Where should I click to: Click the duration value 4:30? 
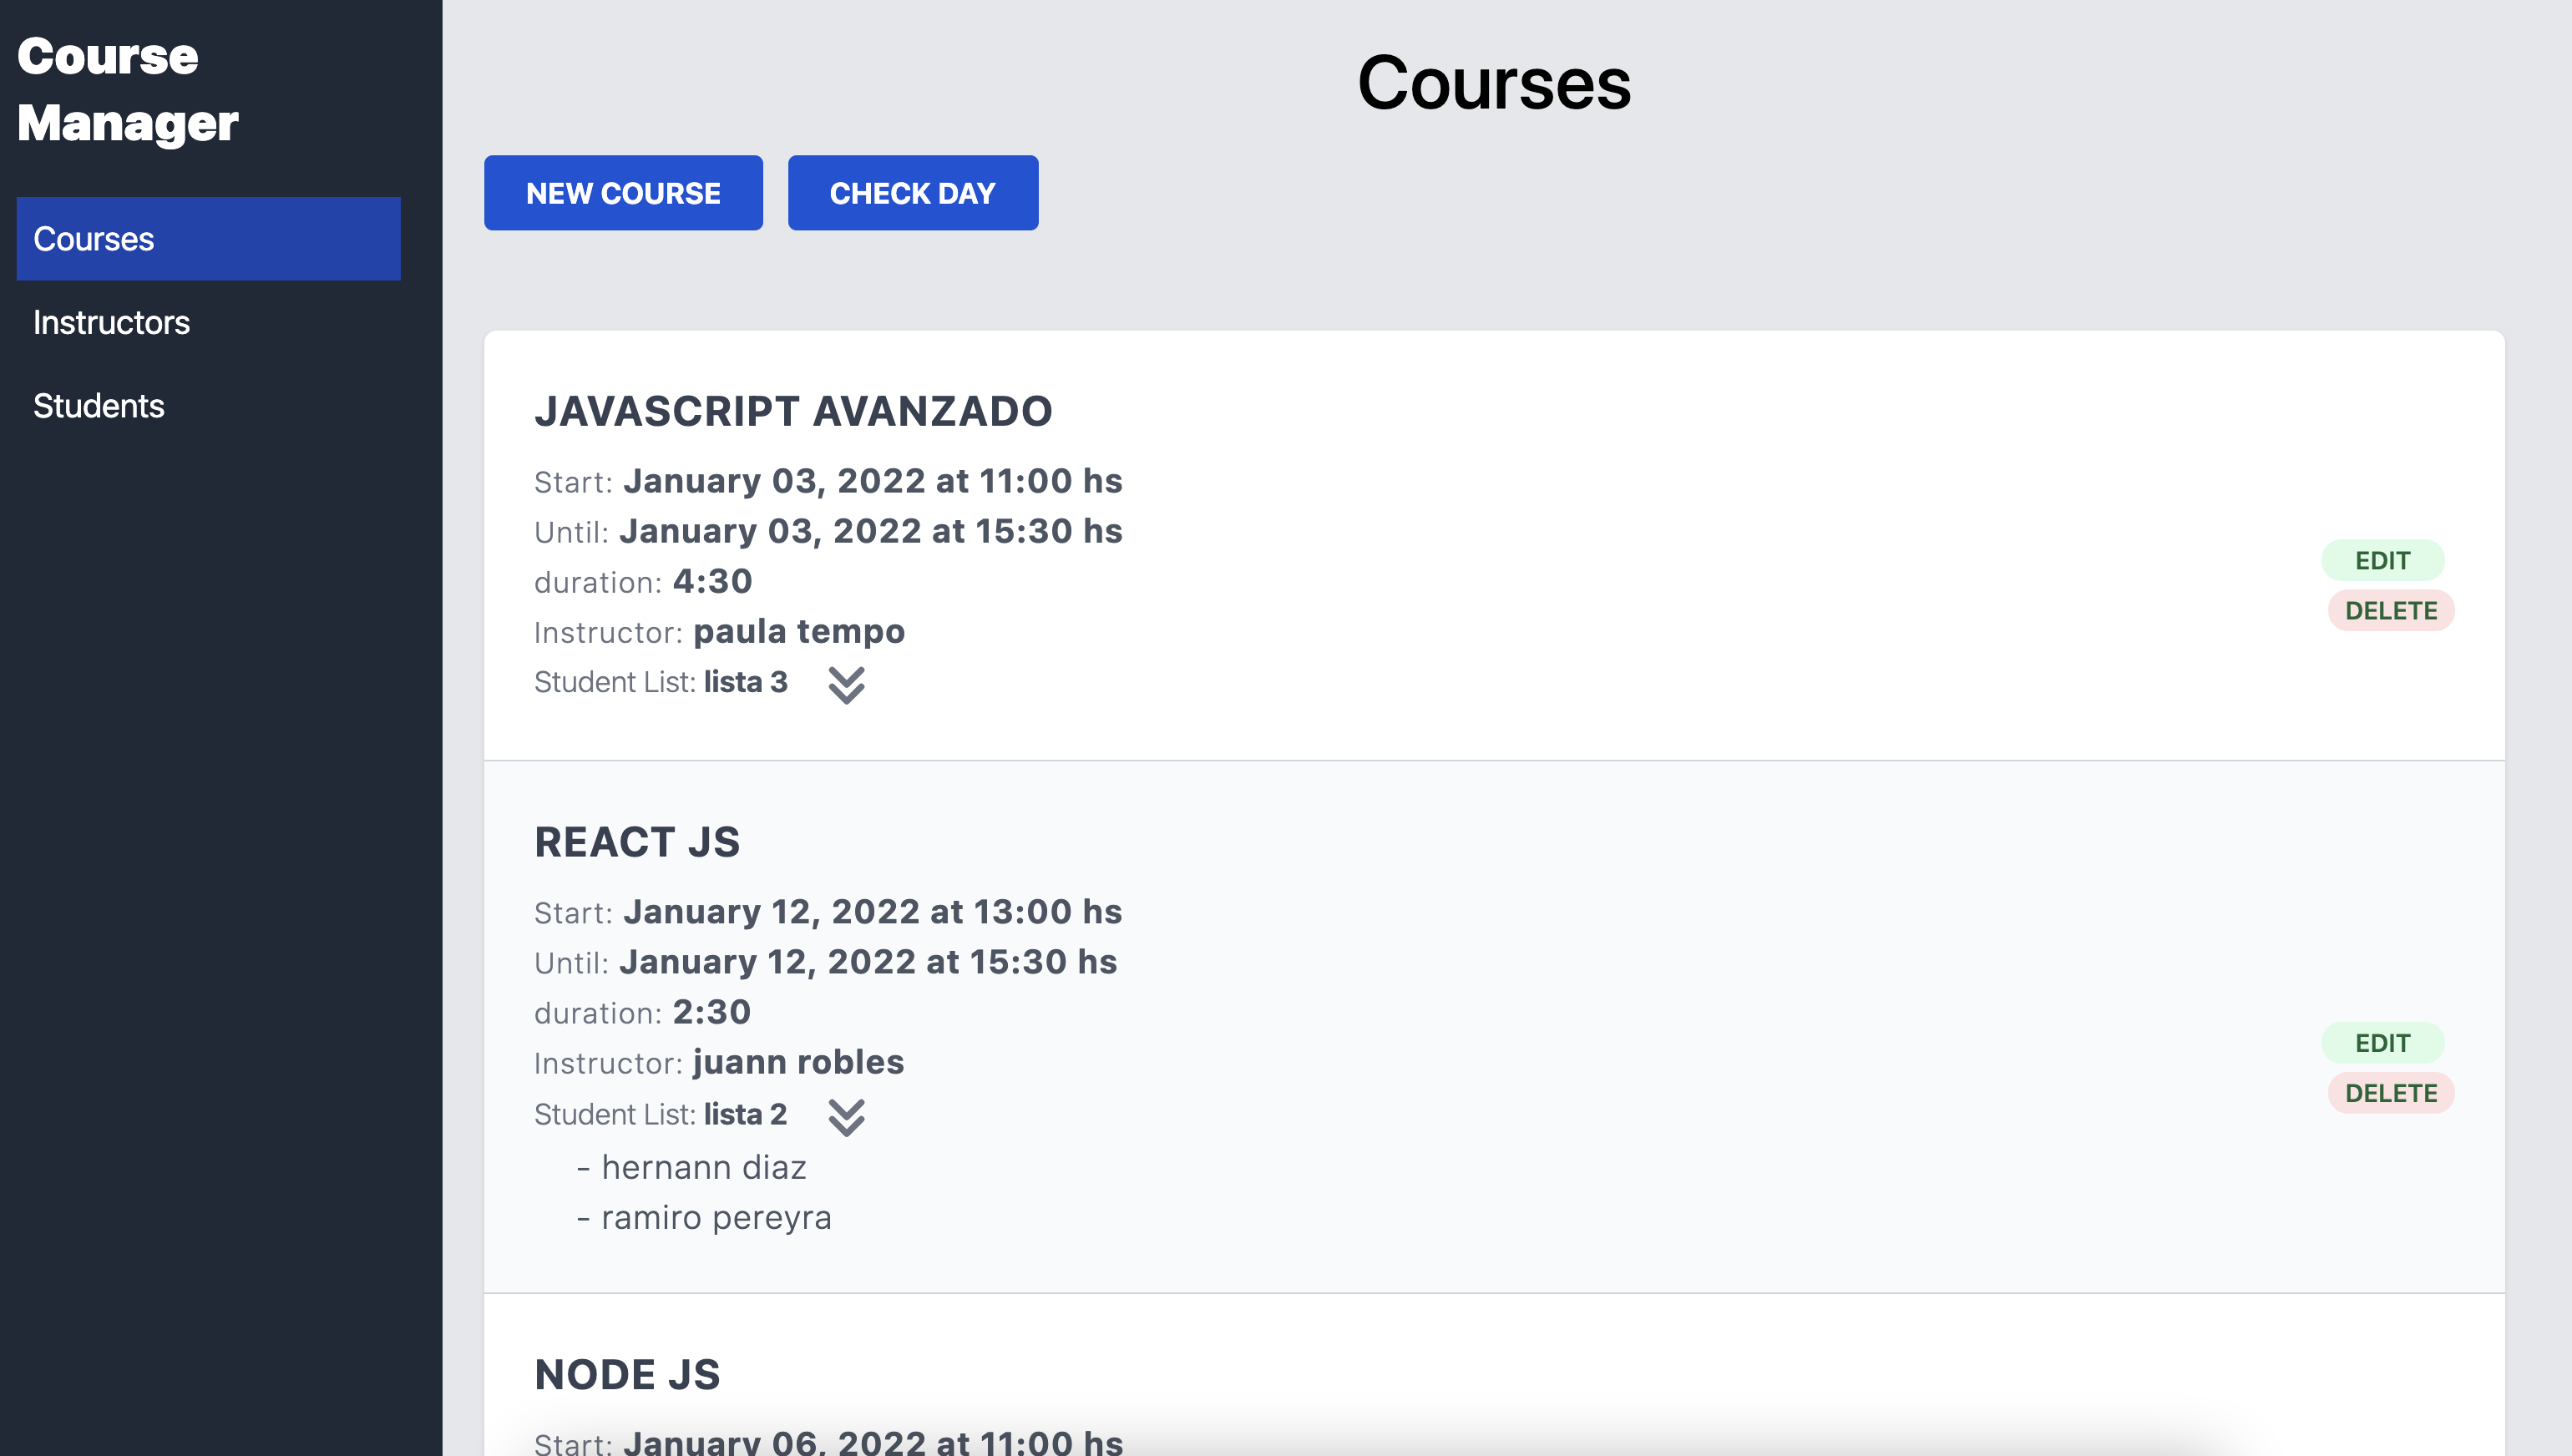coord(712,581)
